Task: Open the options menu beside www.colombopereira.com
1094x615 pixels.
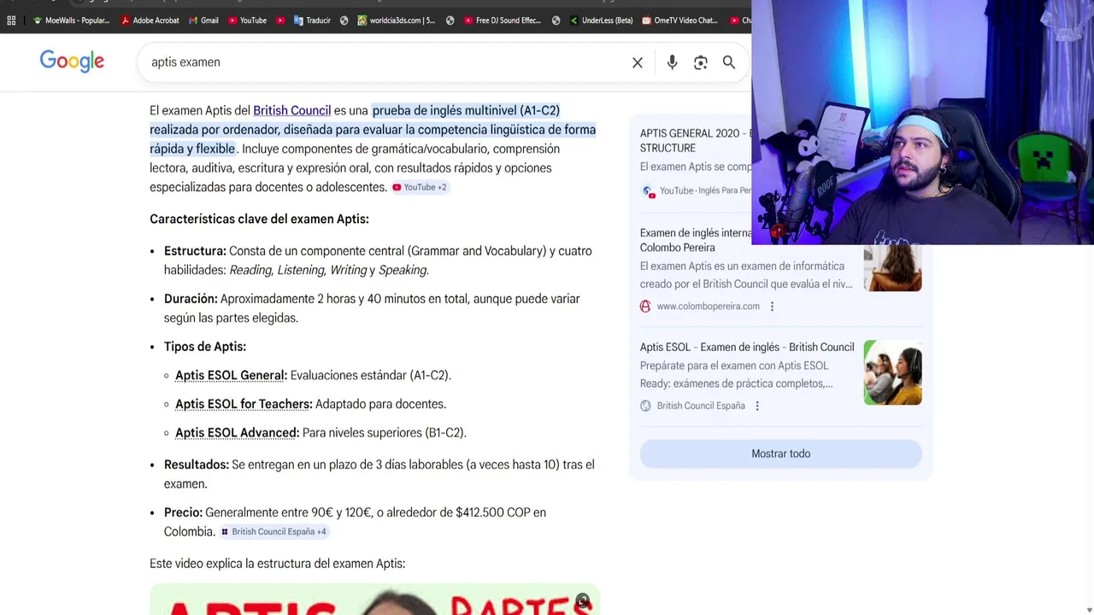Action: click(772, 306)
